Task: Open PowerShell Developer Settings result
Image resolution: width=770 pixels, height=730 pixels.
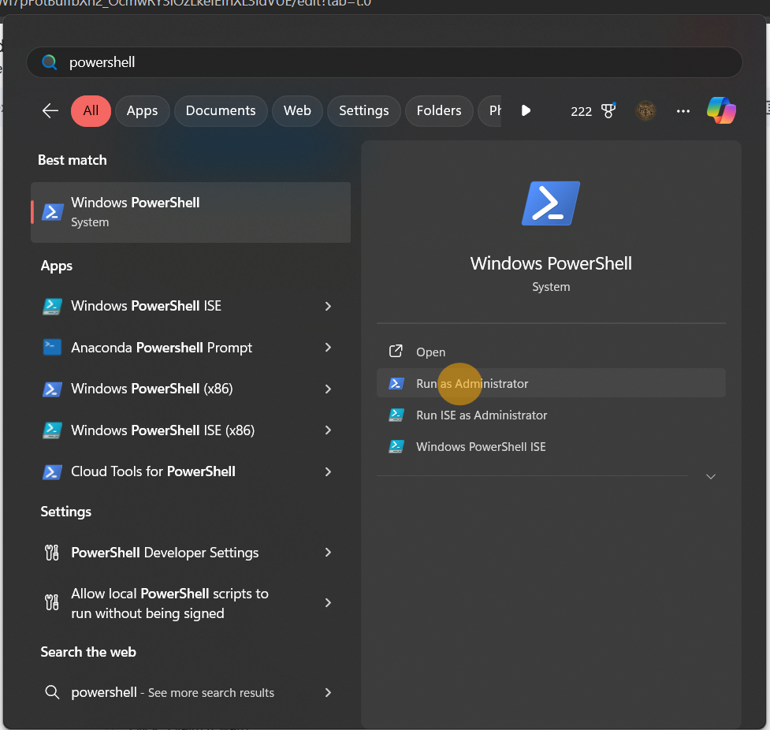Action: coord(191,553)
